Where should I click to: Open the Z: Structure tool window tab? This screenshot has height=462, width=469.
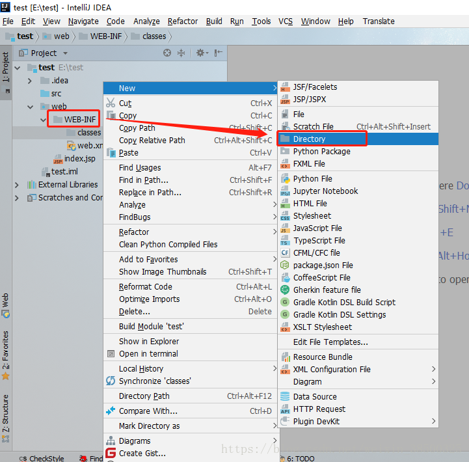coord(6,418)
